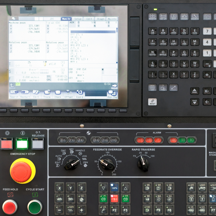Tap the up-arrow return menu icon on screen
The height and width of the screenshot is (216, 216).
[x=12, y=86]
